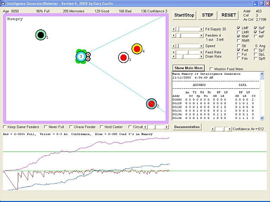This screenshot has height=202, width=270.
Task: Click left arrow of Speed scrollbar
Action: (173, 46)
